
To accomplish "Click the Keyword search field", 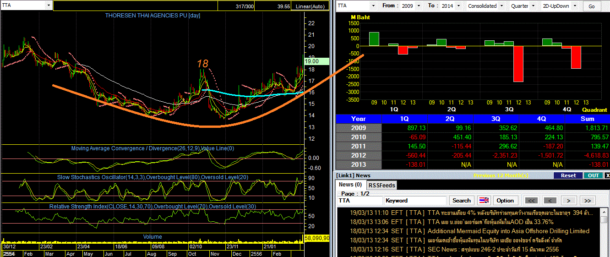I will [x=415, y=201].
